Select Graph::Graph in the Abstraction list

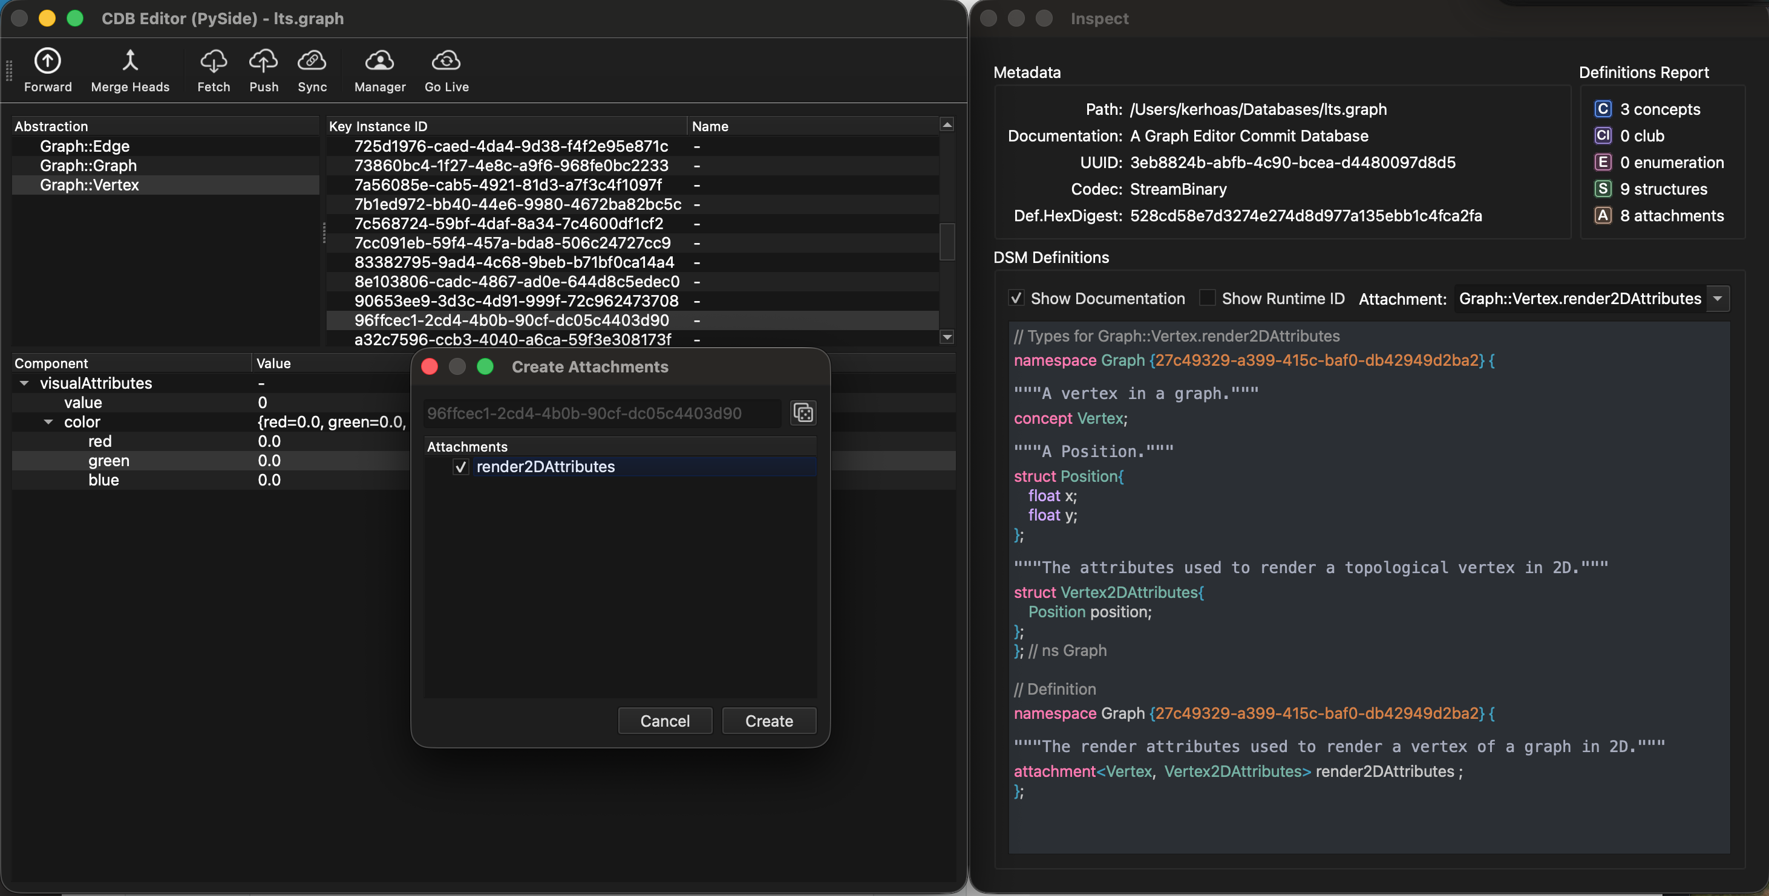point(88,165)
